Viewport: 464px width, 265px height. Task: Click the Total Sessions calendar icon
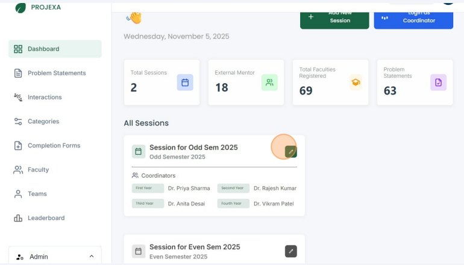point(185,83)
